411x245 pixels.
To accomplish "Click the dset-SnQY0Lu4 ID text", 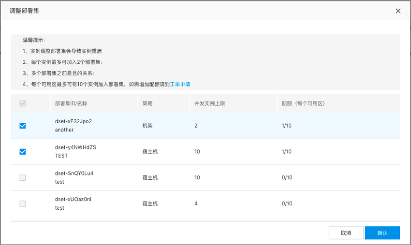I will pyautogui.click(x=74, y=173).
